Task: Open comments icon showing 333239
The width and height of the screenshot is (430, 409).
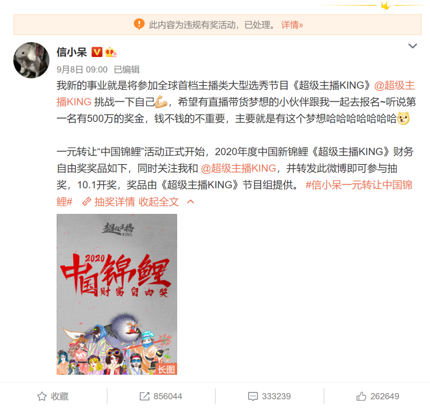Action: (x=269, y=396)
